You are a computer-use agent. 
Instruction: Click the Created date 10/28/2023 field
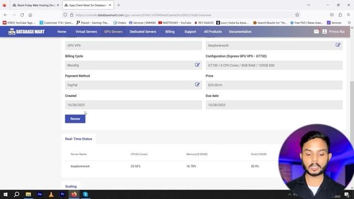point(133,105)
